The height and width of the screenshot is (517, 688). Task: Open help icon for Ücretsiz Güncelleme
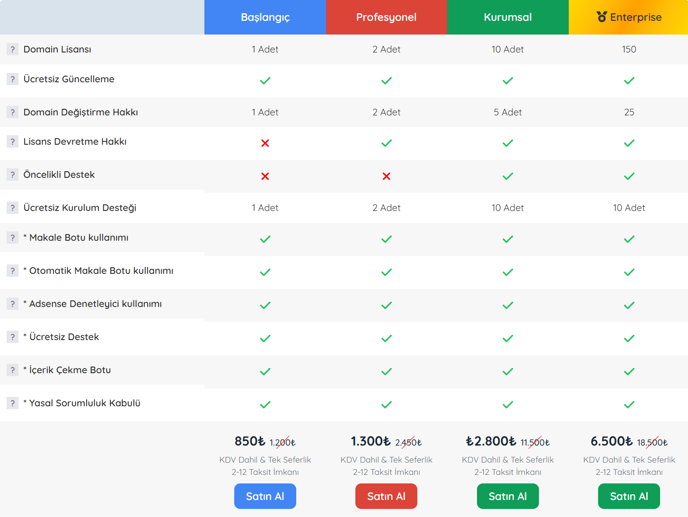pyautogui.click(x=12, y=79)
